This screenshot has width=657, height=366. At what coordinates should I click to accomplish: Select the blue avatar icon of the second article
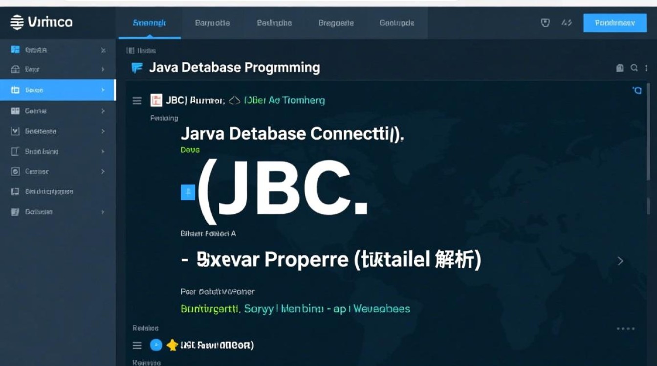(x=156, y=345)
